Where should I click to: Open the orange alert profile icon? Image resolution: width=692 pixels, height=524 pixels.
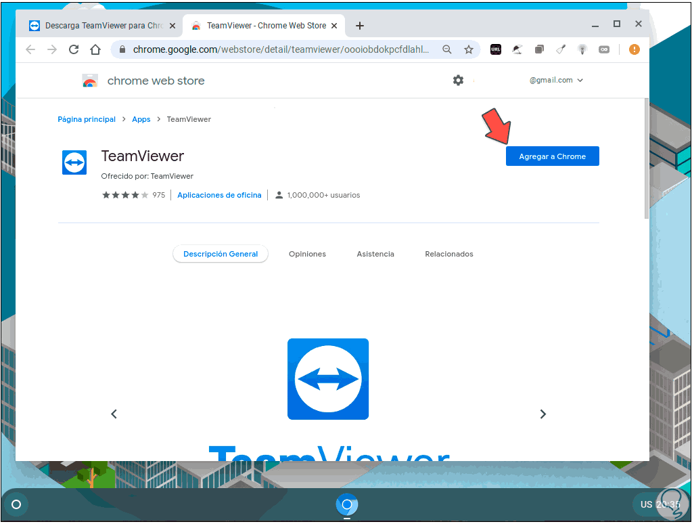pos(635,49)
